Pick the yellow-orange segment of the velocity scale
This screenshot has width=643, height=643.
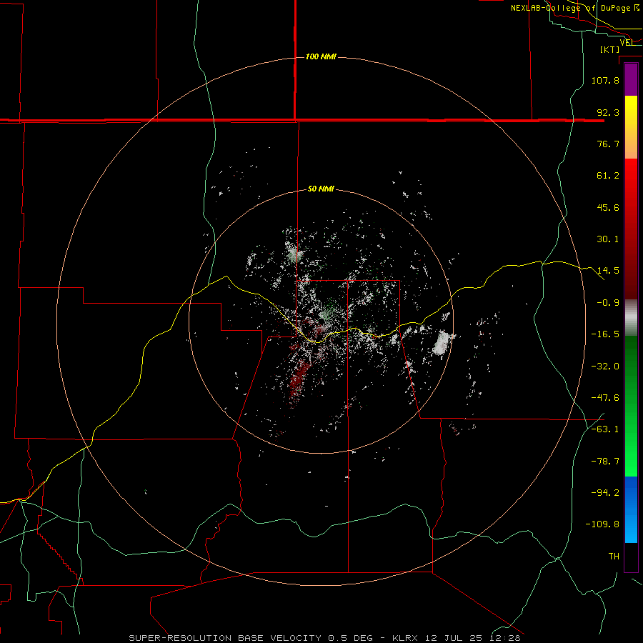[x=631, y=127]
